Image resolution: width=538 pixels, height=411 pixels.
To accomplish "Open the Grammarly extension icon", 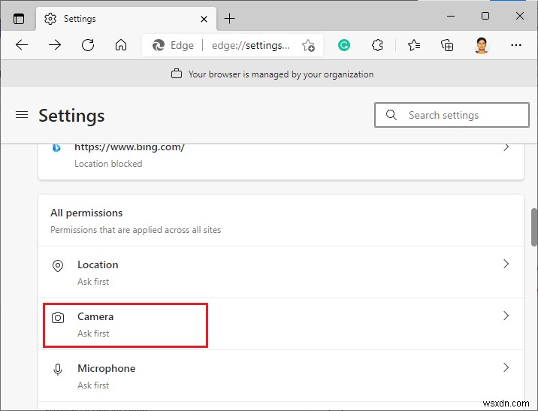I will (x=344, y=45).
